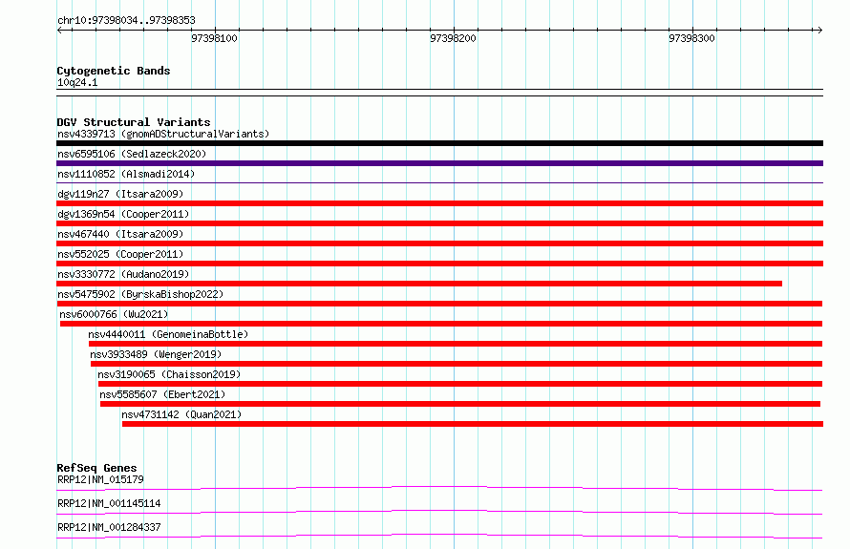
Task: Open nsv1110852 Alsmadi2014 variant label
Action: pyautogui.click(x=126, y=174)
